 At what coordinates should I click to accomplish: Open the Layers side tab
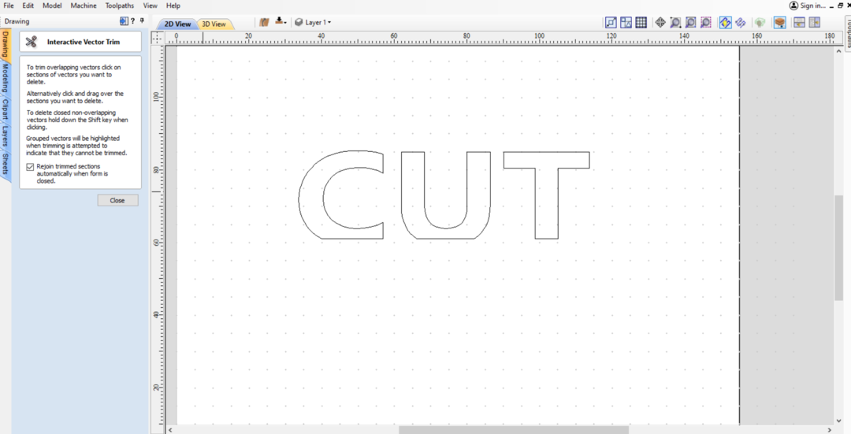5,135
